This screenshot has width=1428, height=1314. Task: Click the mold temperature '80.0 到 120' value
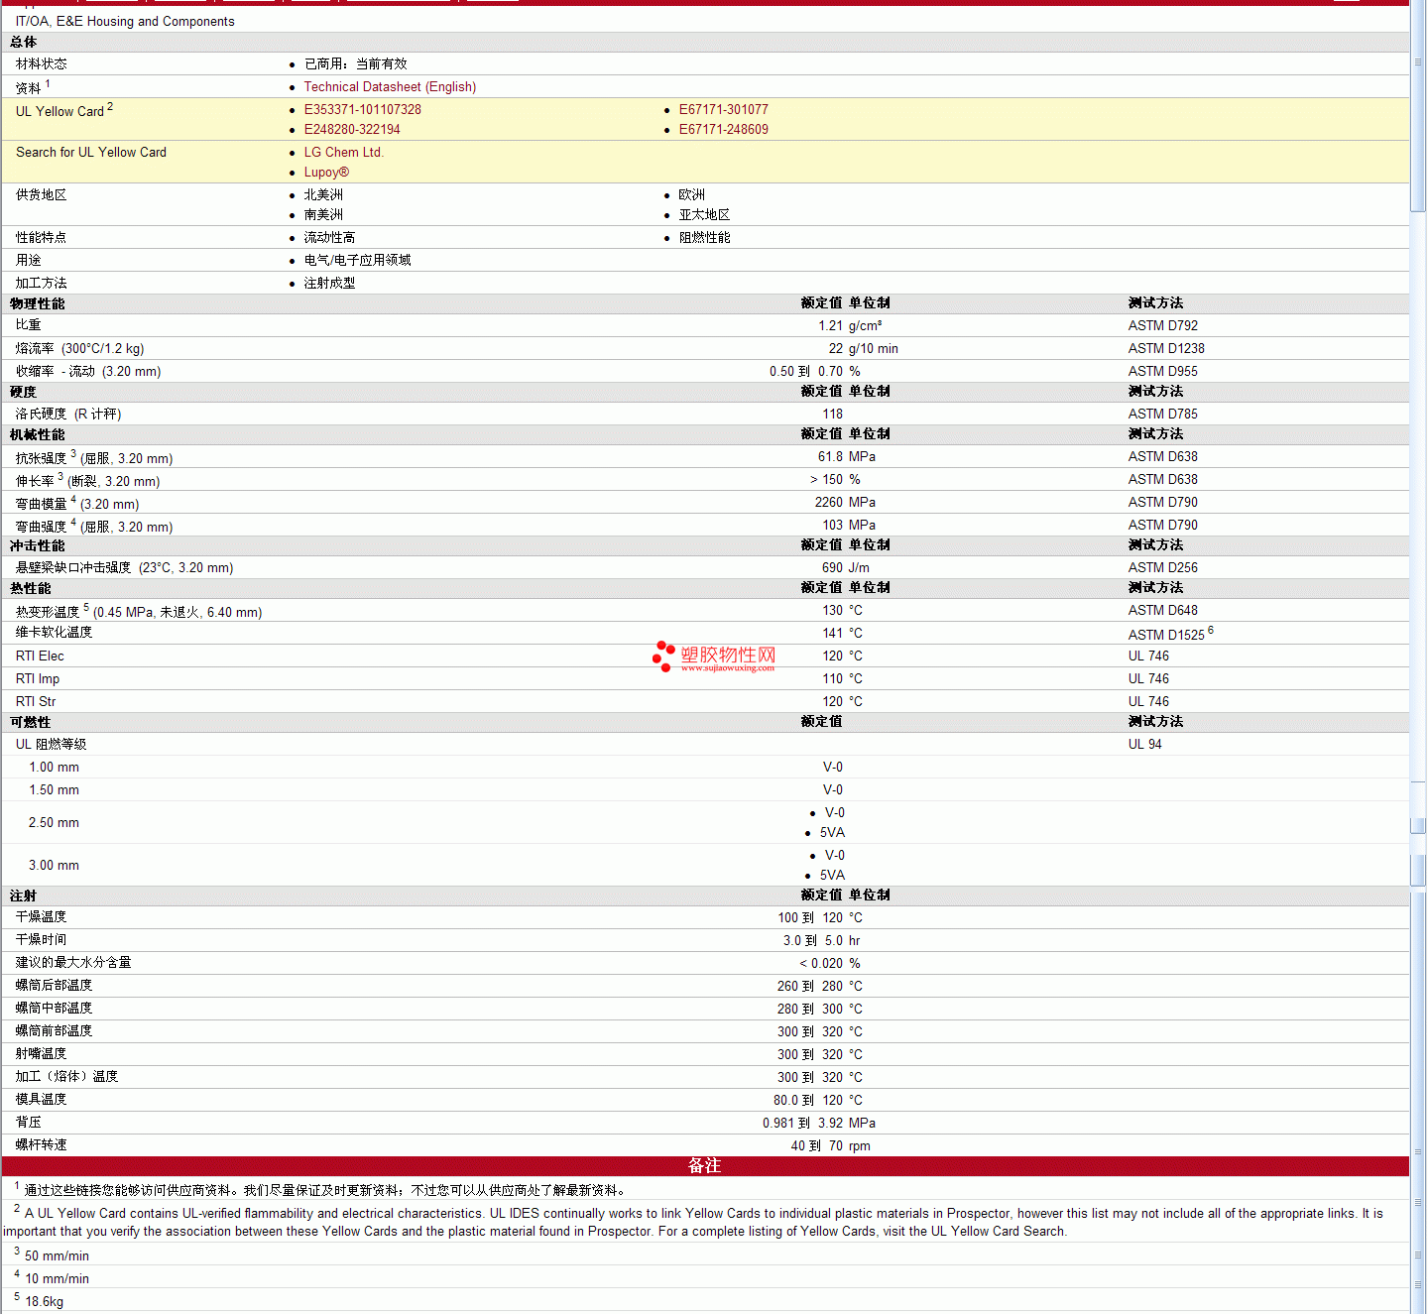[x=808, y=1101]
